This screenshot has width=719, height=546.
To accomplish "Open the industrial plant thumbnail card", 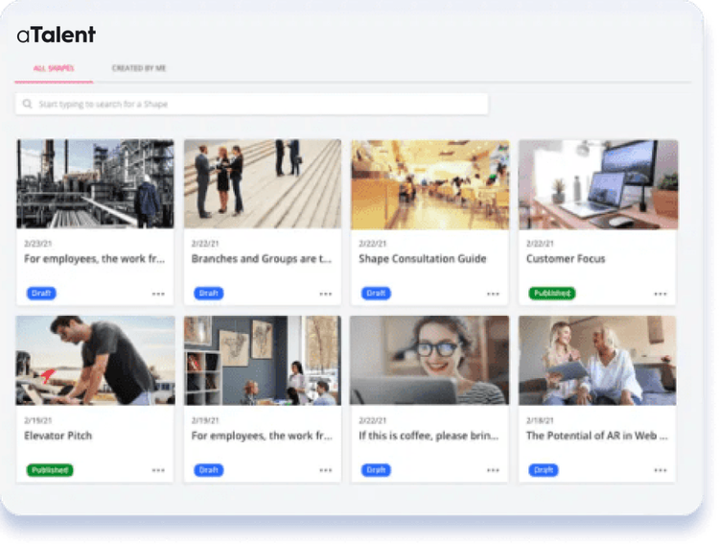I will [95, 183].
